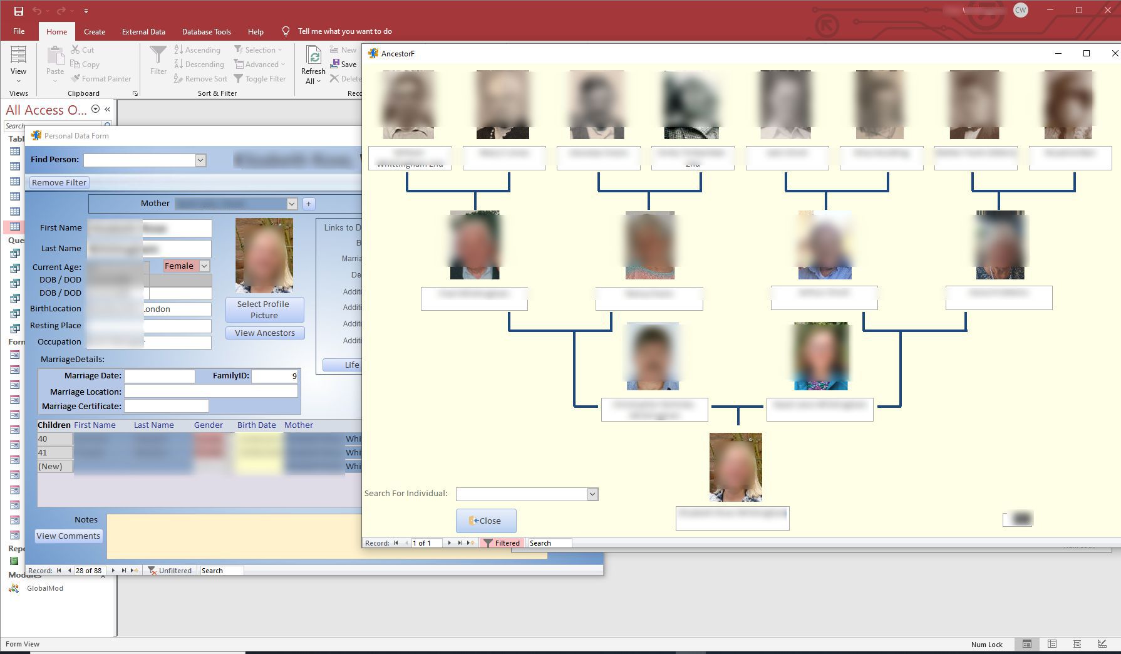Activate the Format Painter
This screenshot has height=654, width=1121.
point(101,78)
